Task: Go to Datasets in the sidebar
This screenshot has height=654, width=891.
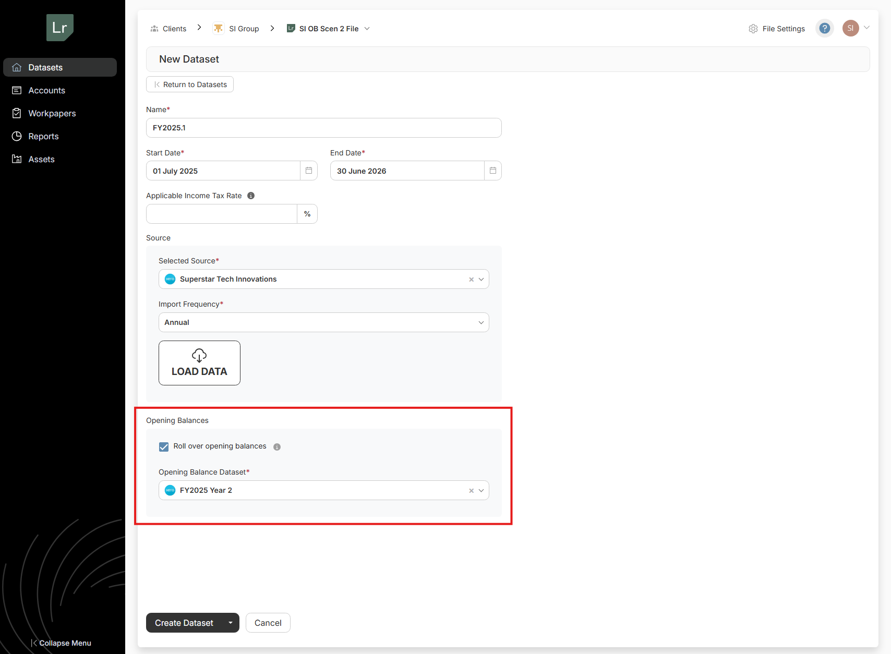Action: 60,67
